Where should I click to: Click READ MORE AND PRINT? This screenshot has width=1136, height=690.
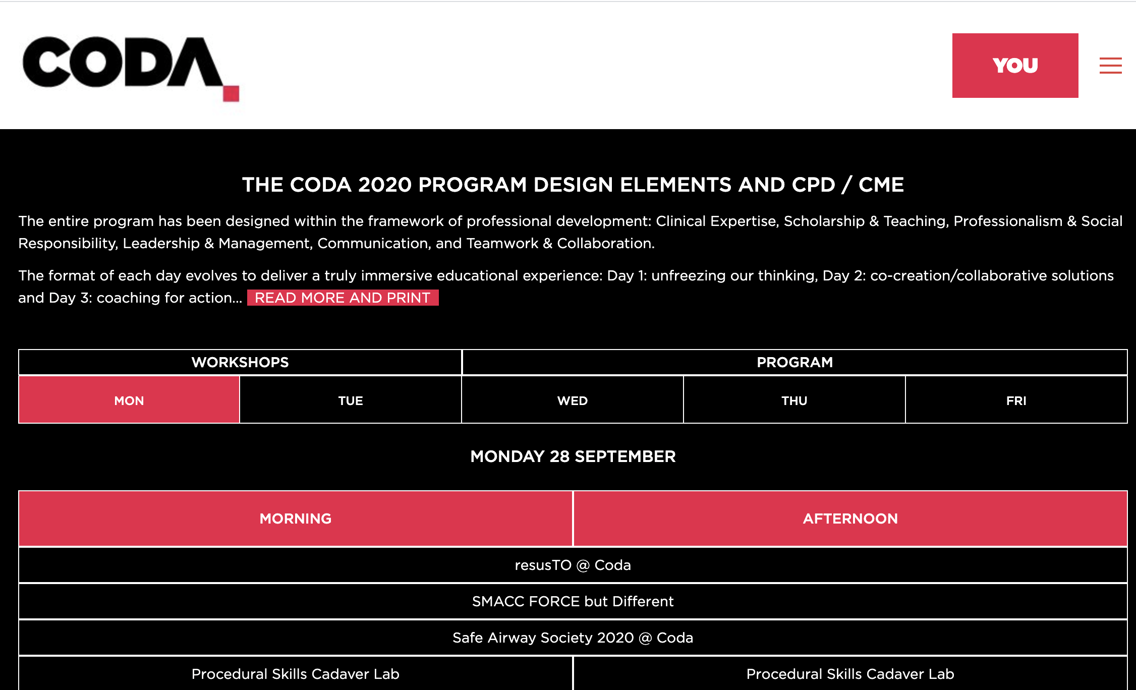click(x=342, y=298)
